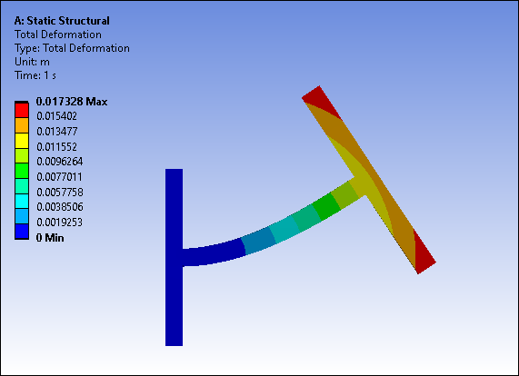Select the green segment of curved beam
Screen dimensions: 519x376
point(326,207)
